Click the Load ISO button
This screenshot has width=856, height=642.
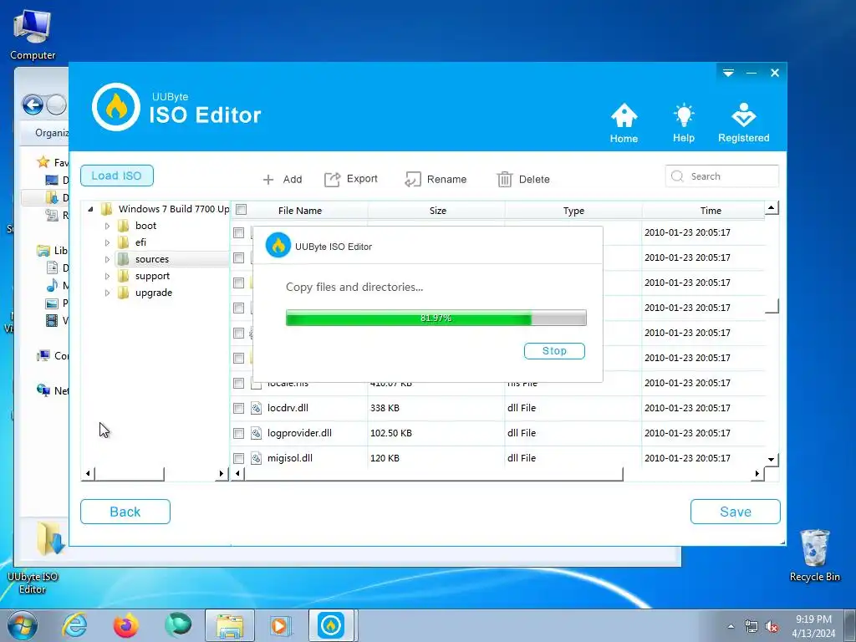pos(116,176)
